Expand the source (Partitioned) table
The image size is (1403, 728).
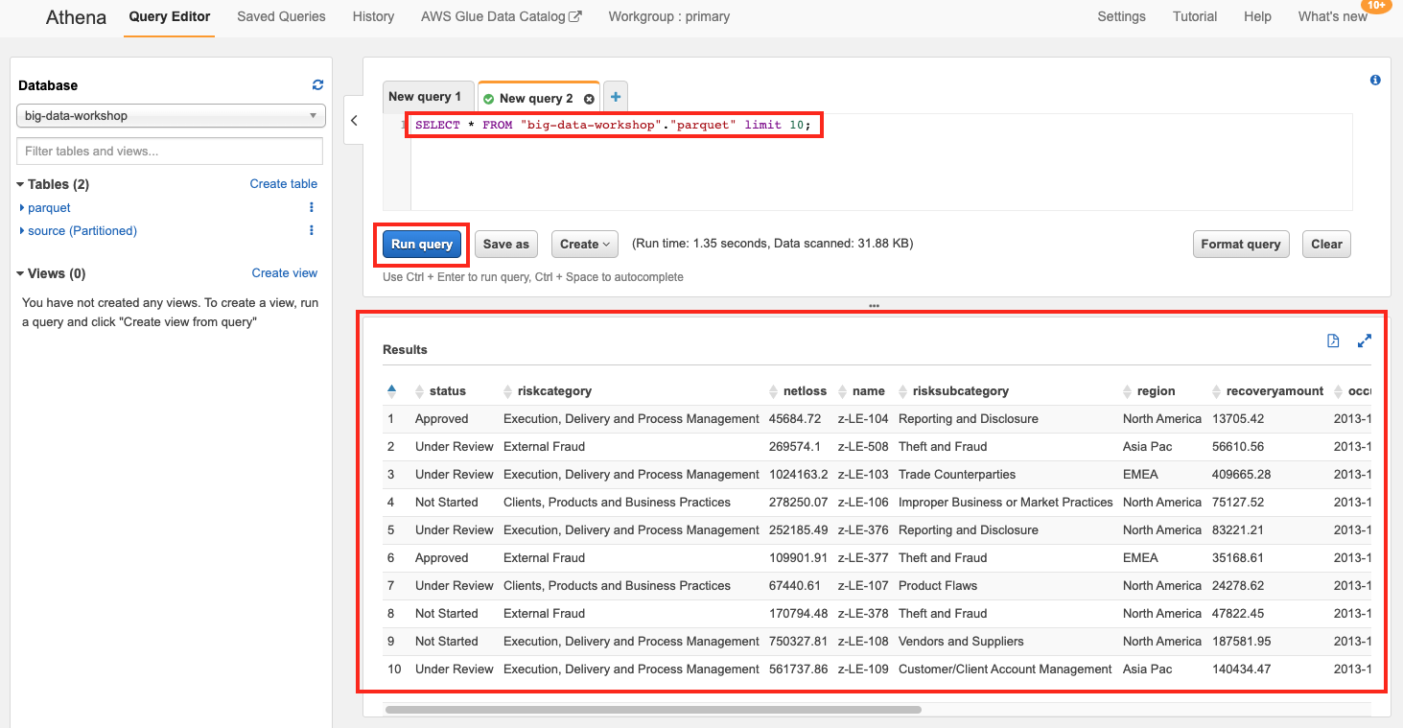click(22, 231)
